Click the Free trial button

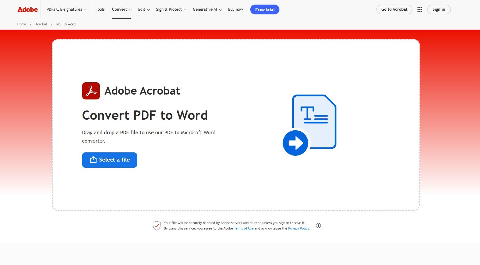(265, 9)
